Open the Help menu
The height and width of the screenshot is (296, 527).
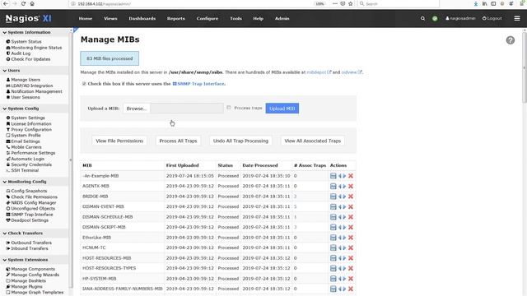(x=258, y=18)
